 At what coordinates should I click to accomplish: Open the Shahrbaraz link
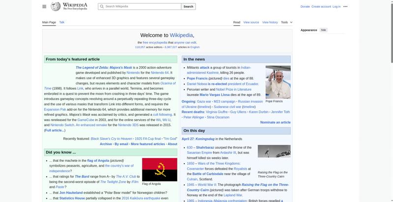[205, 148]
